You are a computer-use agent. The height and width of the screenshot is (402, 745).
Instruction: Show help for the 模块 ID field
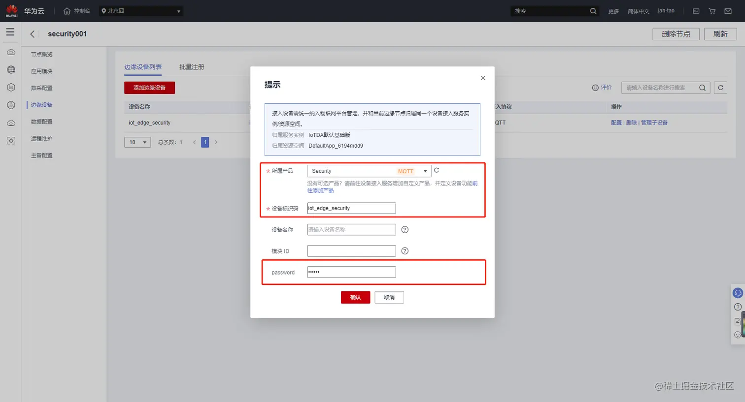tap(405, 251)
